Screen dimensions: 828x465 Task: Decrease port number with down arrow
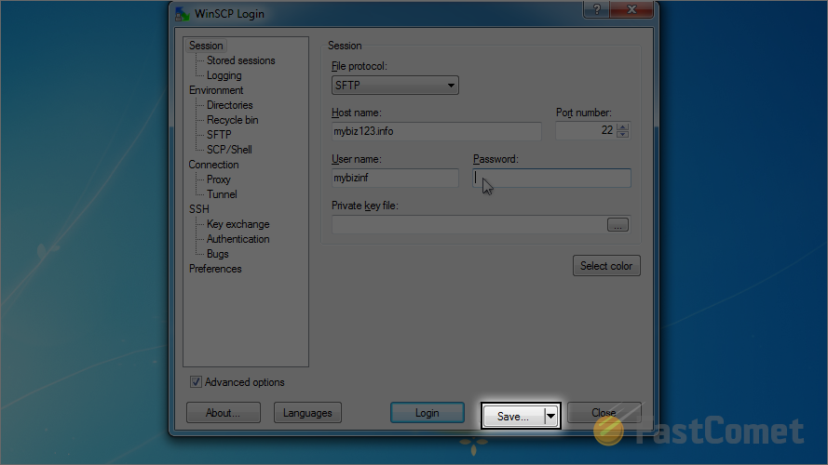pyautogui.click(x=622, y=135)
